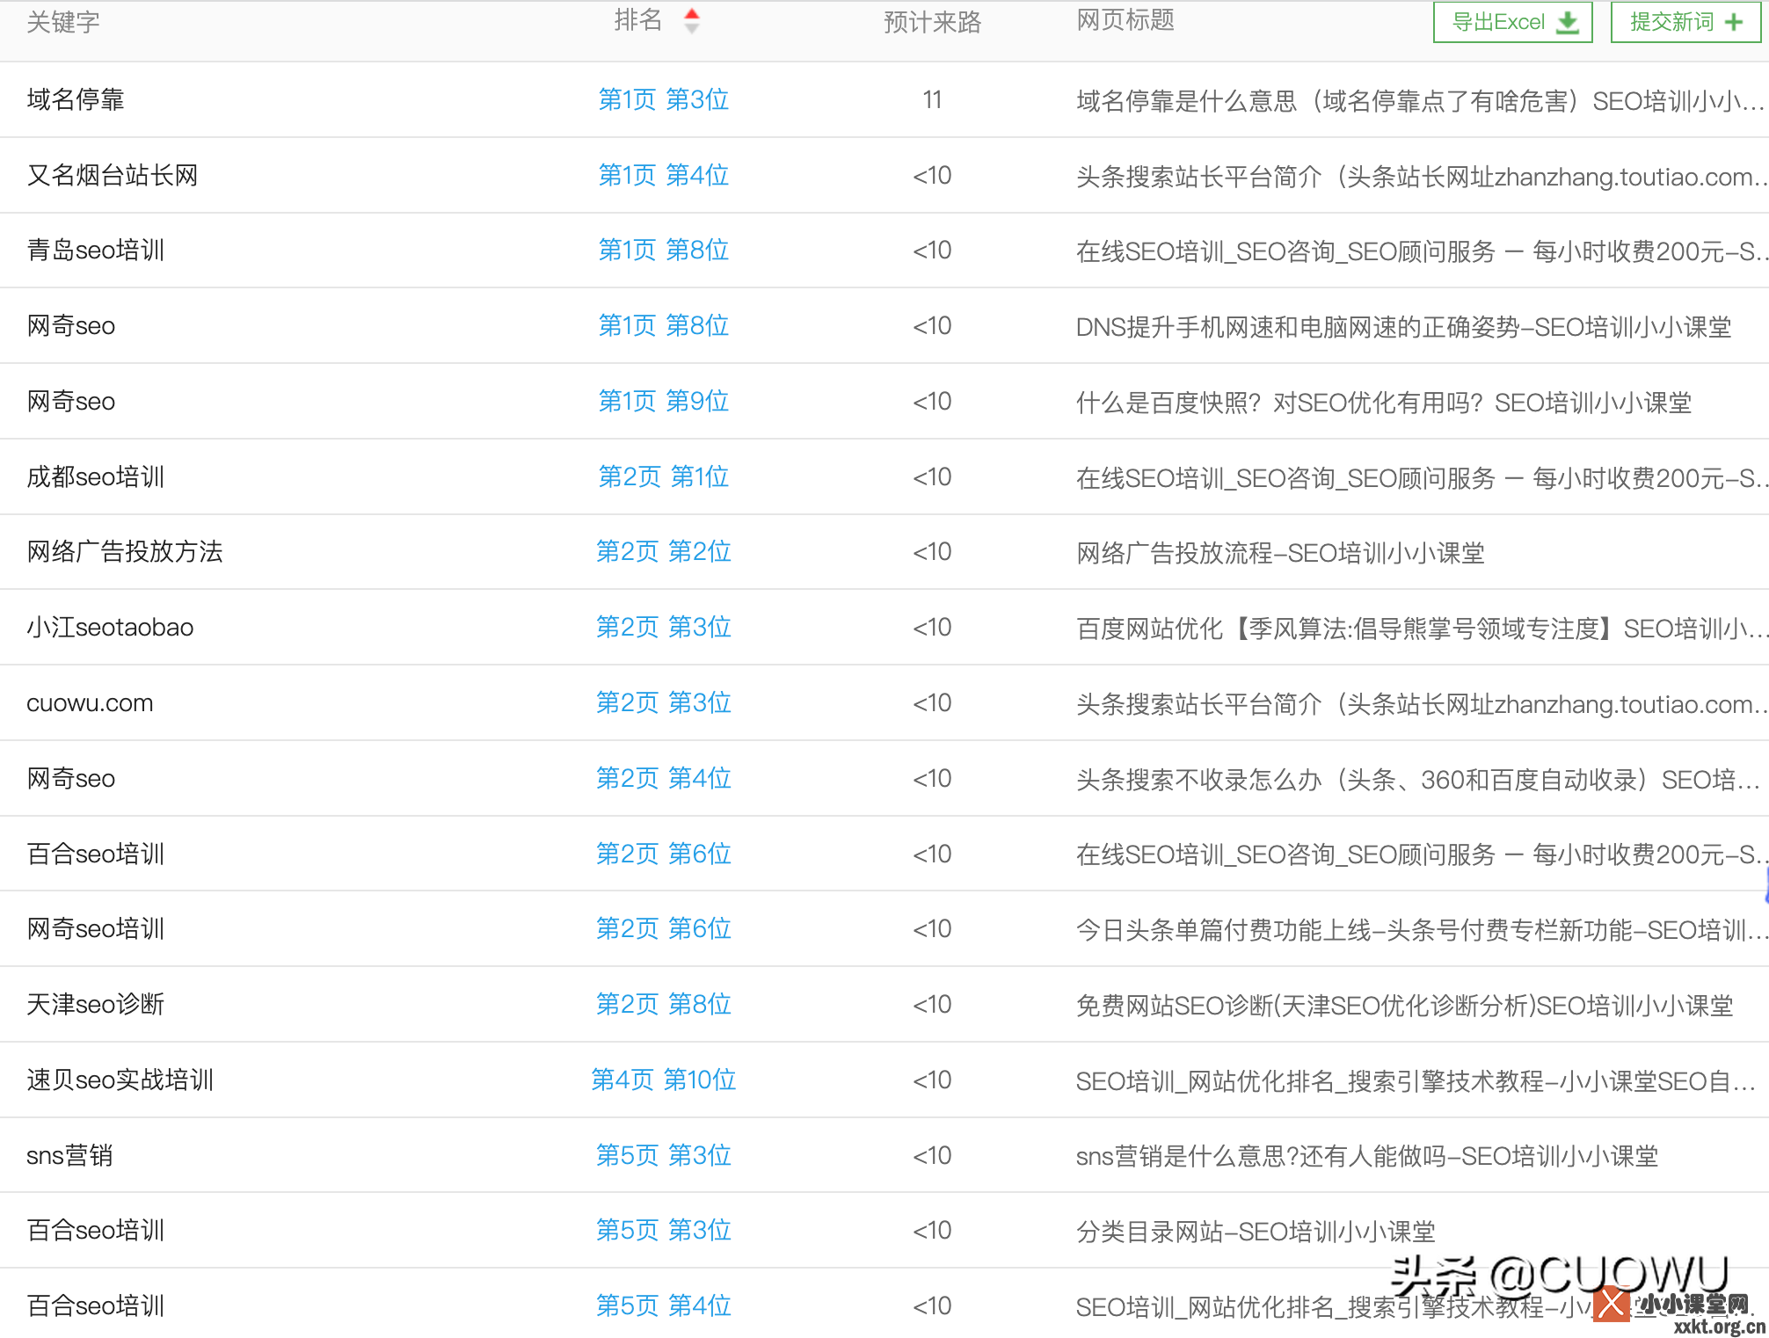Click the 排名 column header

[639, 21]
